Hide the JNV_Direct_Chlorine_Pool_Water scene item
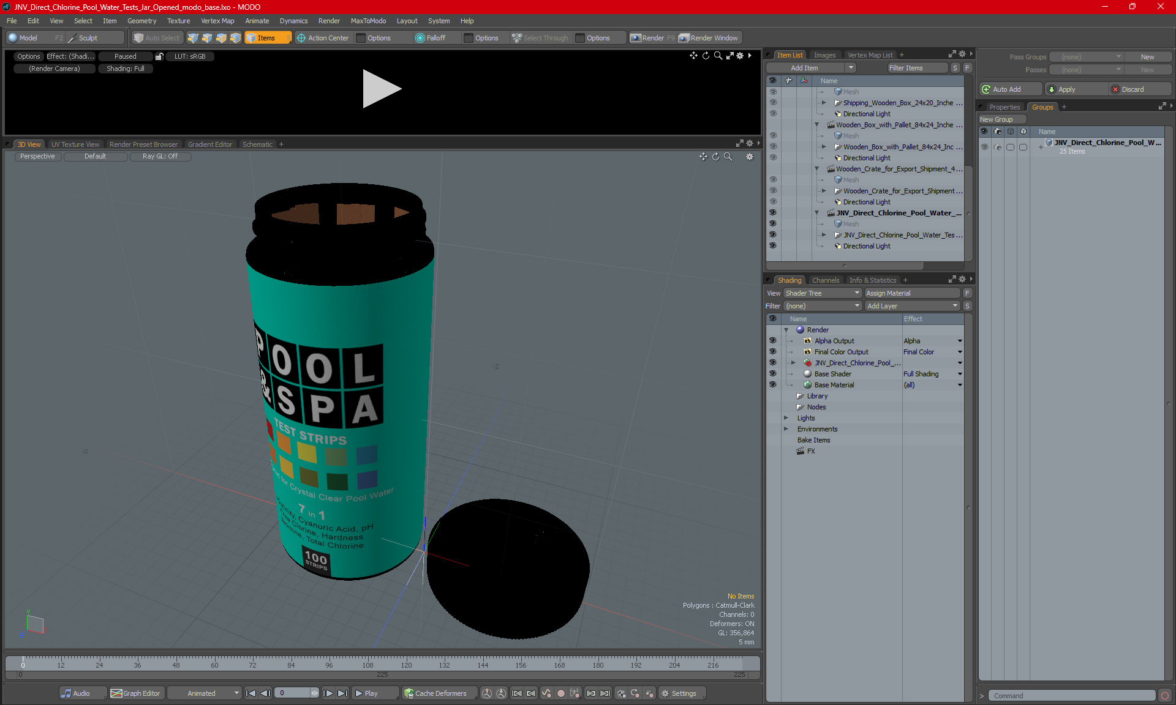The image size is (1176, 705). (x=772, y=213)
